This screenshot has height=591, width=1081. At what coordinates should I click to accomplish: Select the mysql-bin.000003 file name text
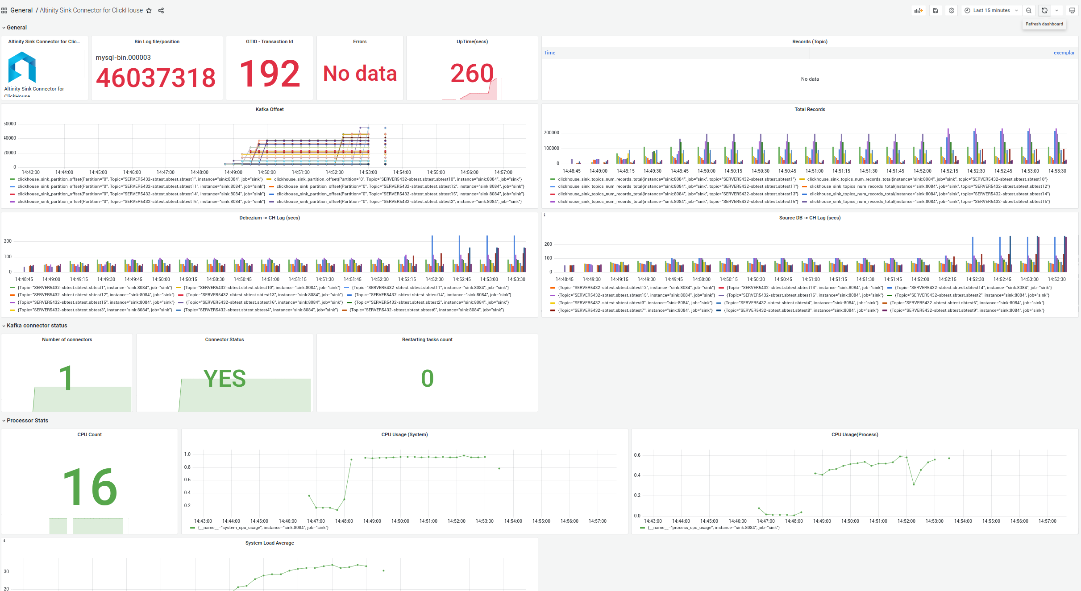click(x=123, y=58)
